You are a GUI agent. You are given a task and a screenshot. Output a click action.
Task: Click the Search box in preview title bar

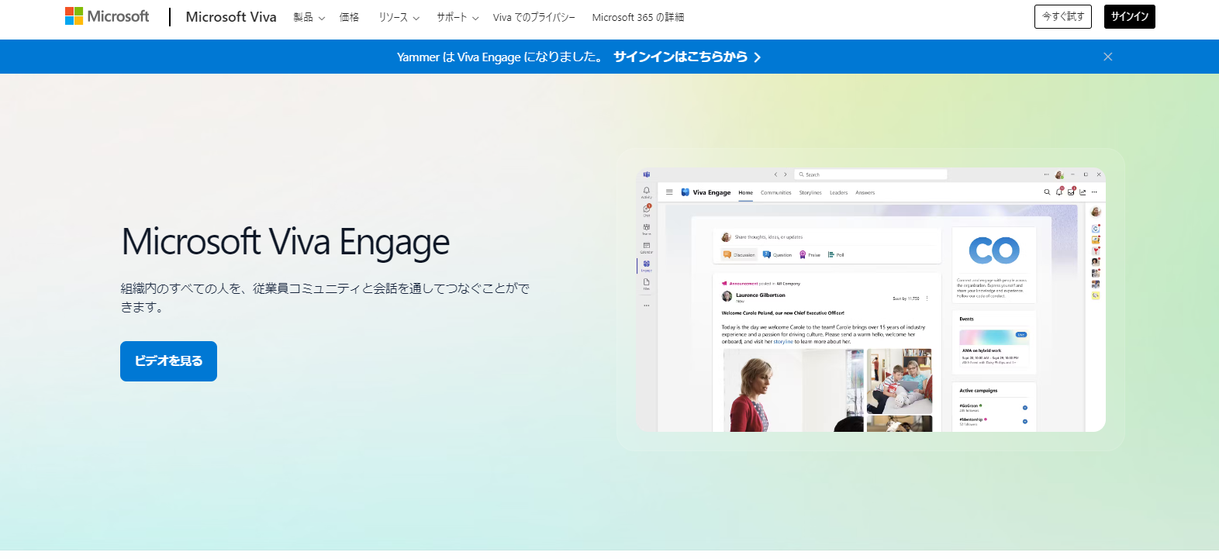[x=871, y=174]
